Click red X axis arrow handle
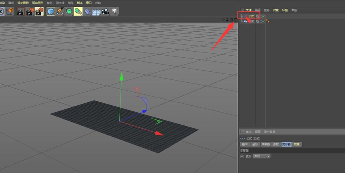This screenshot has height=173, width=345. point(159,133)
